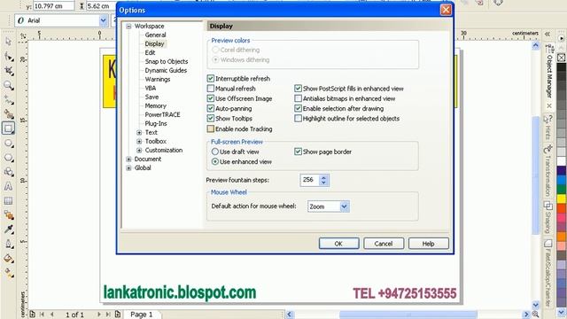The width and height of the screenshot is (567, 319).
Task: Toggle Show Tooltips checkbox
Action: (x=211, y=118)
